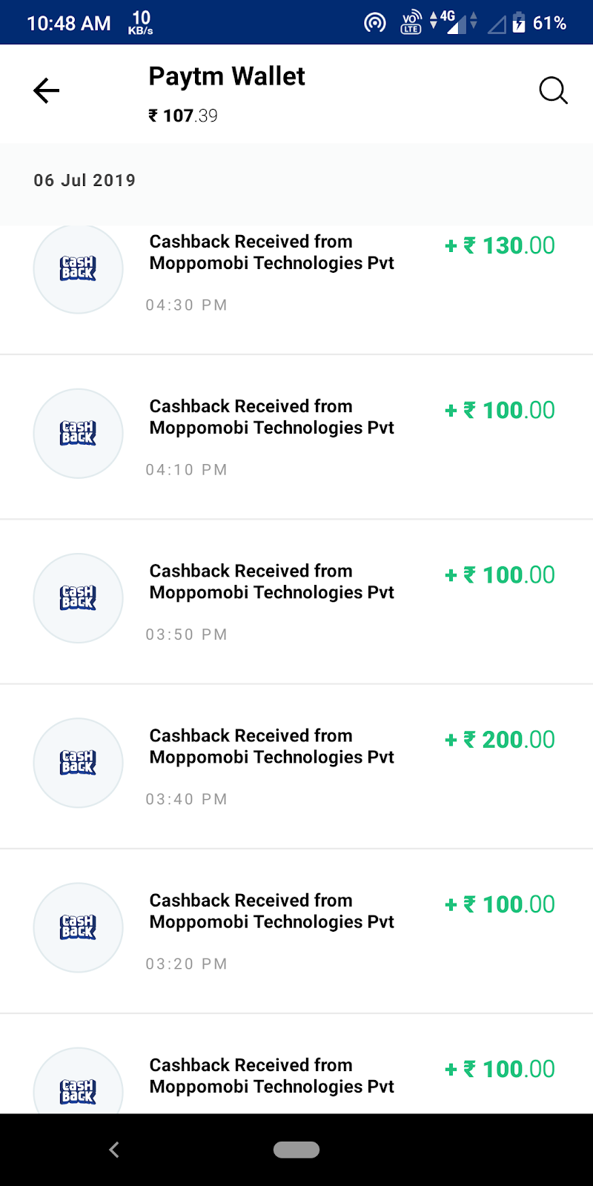Open search with magnifier icon

click(553, 91)
